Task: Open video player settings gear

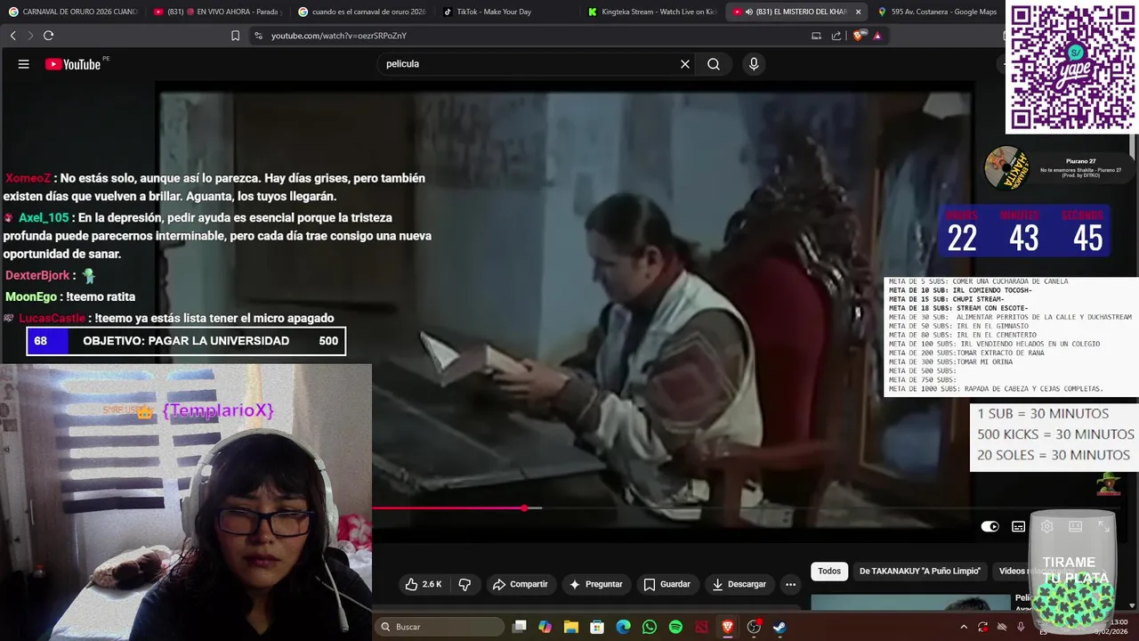Action: pyautogui.click(x=1046, y=526)
